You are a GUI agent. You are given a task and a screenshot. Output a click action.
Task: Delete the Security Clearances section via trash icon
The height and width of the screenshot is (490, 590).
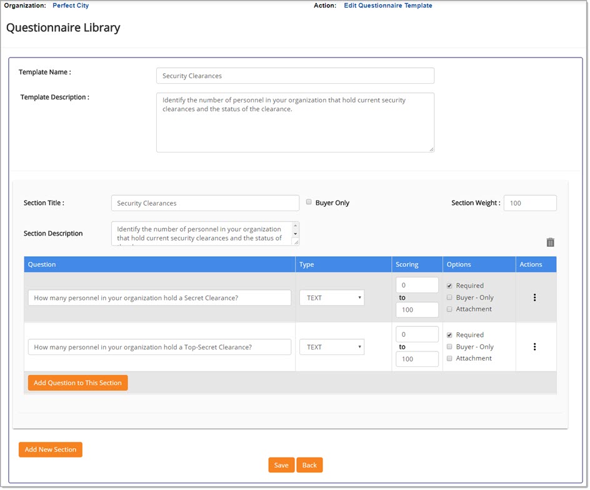550,242
